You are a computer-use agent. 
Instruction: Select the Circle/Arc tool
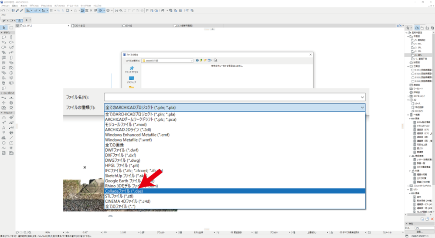pos(4,143)
